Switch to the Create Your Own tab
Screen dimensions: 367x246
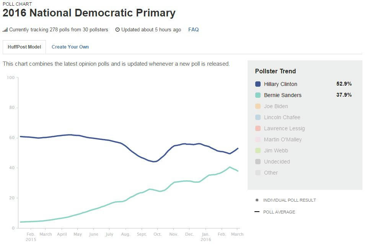(x=70, y=47)
